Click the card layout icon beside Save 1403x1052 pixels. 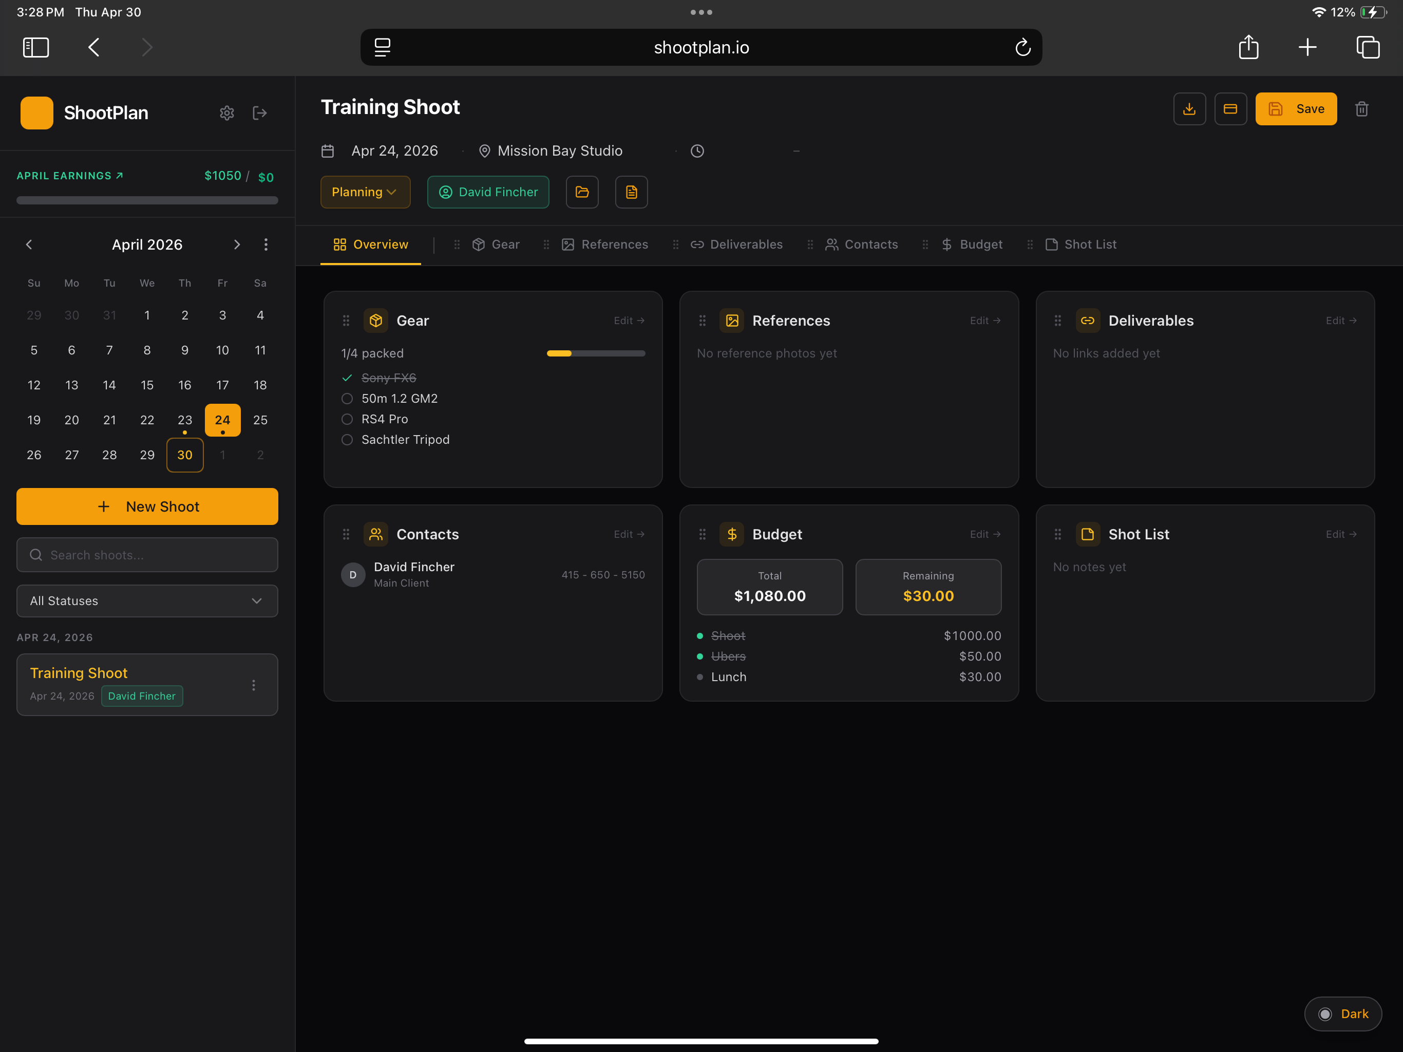point(1230,109)
